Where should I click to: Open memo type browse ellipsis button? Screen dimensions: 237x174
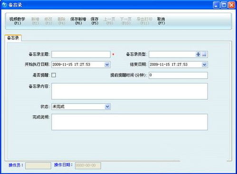pos(204,55)
